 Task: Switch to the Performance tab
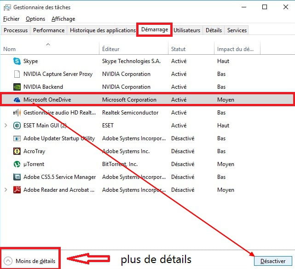(x=49, y=30)
